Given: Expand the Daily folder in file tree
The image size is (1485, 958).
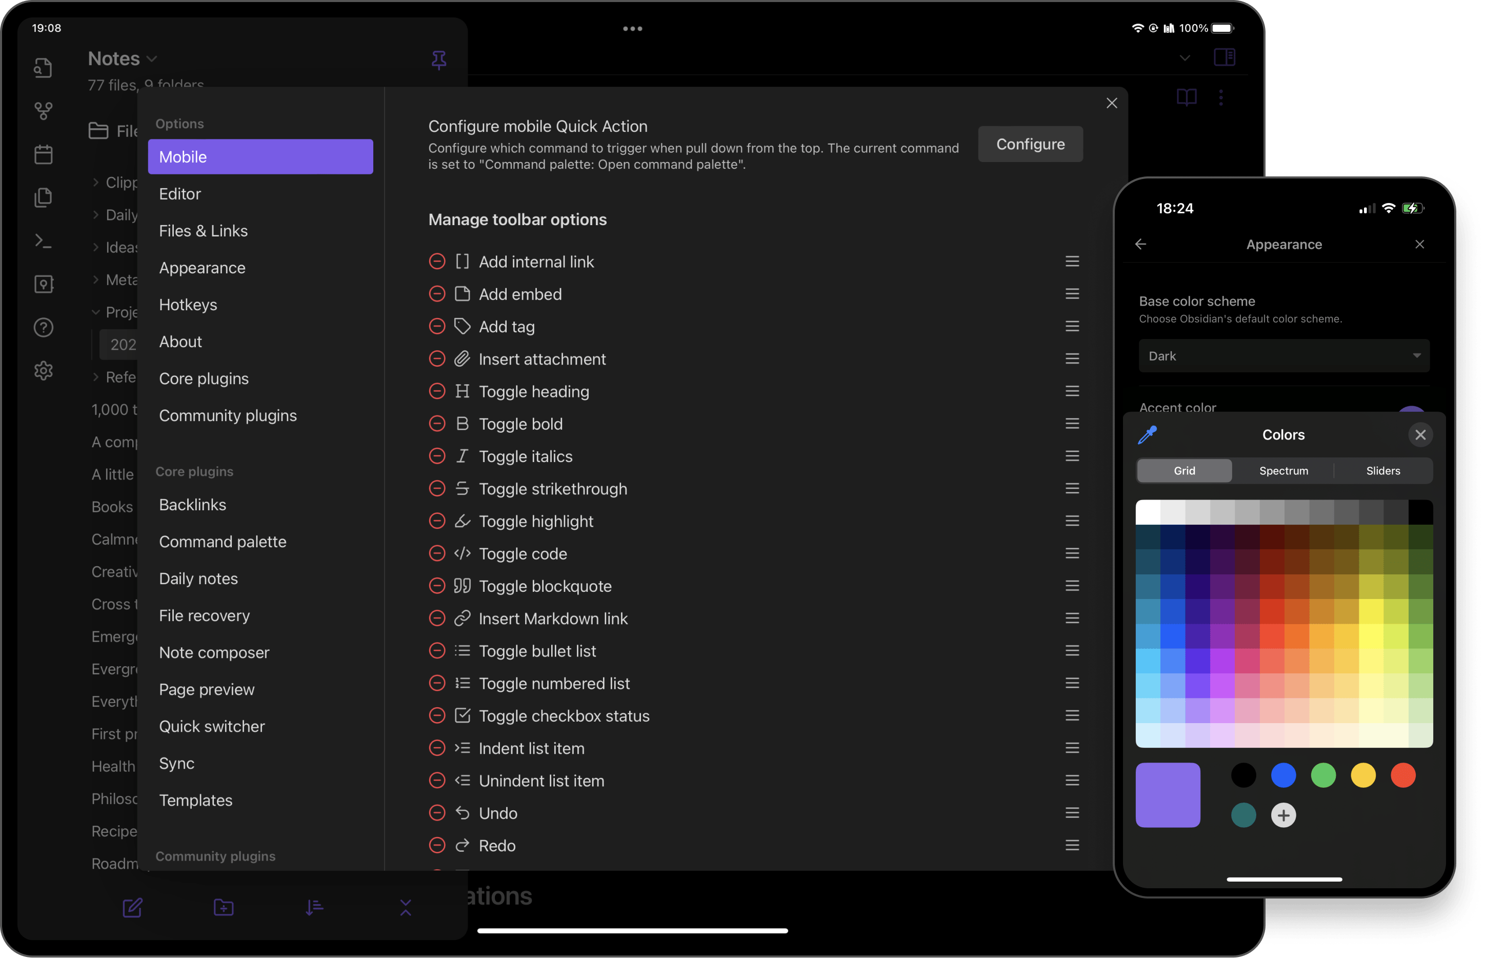Looking at the screenshot, I should point(95,214).
